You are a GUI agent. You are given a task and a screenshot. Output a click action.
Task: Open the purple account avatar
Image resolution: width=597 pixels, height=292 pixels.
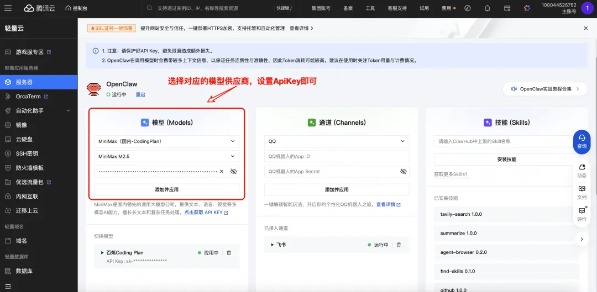(587, 8)
